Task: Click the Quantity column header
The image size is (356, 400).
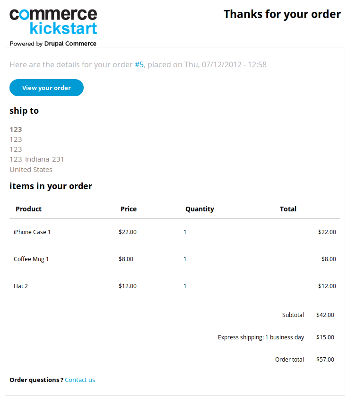Action: point(200,209)
